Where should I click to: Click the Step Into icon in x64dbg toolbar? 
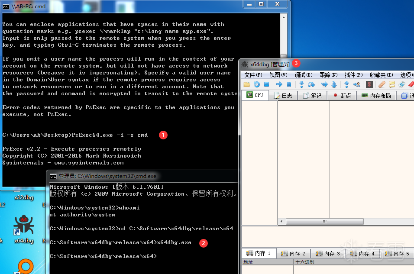coord(301,84)
